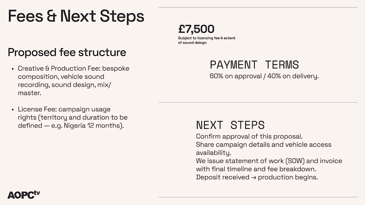Select the PAYMENT TERMS heading
This screenshot has height=205, width=365.
(x=254, y=65)
